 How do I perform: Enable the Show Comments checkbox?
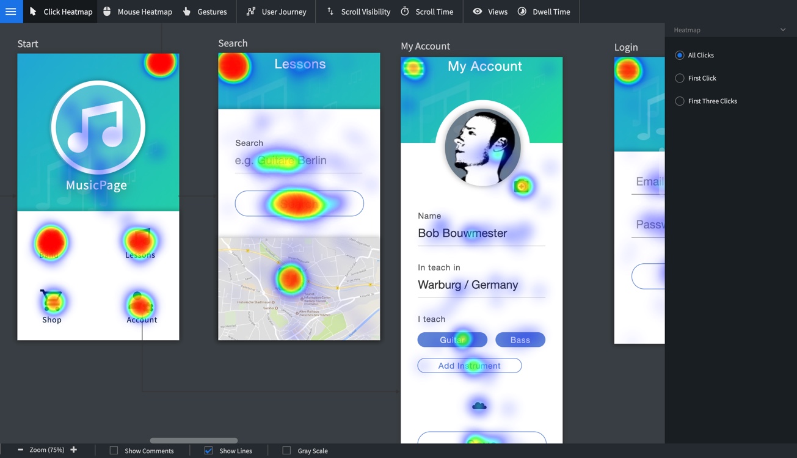pyautogui.click(x=114, y=451)
